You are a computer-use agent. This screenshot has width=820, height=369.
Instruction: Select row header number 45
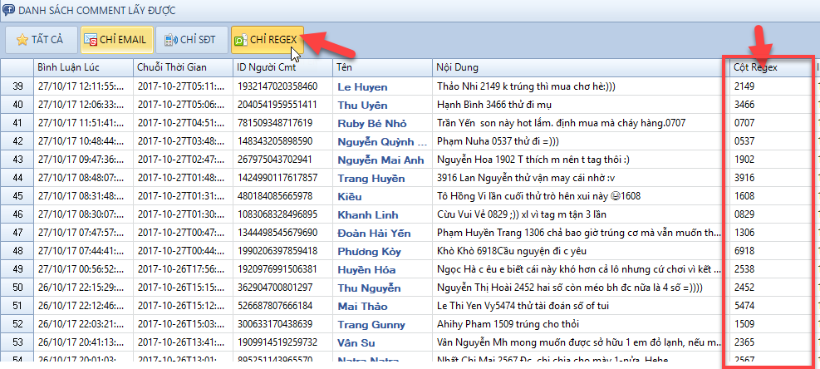click(17, 196)
